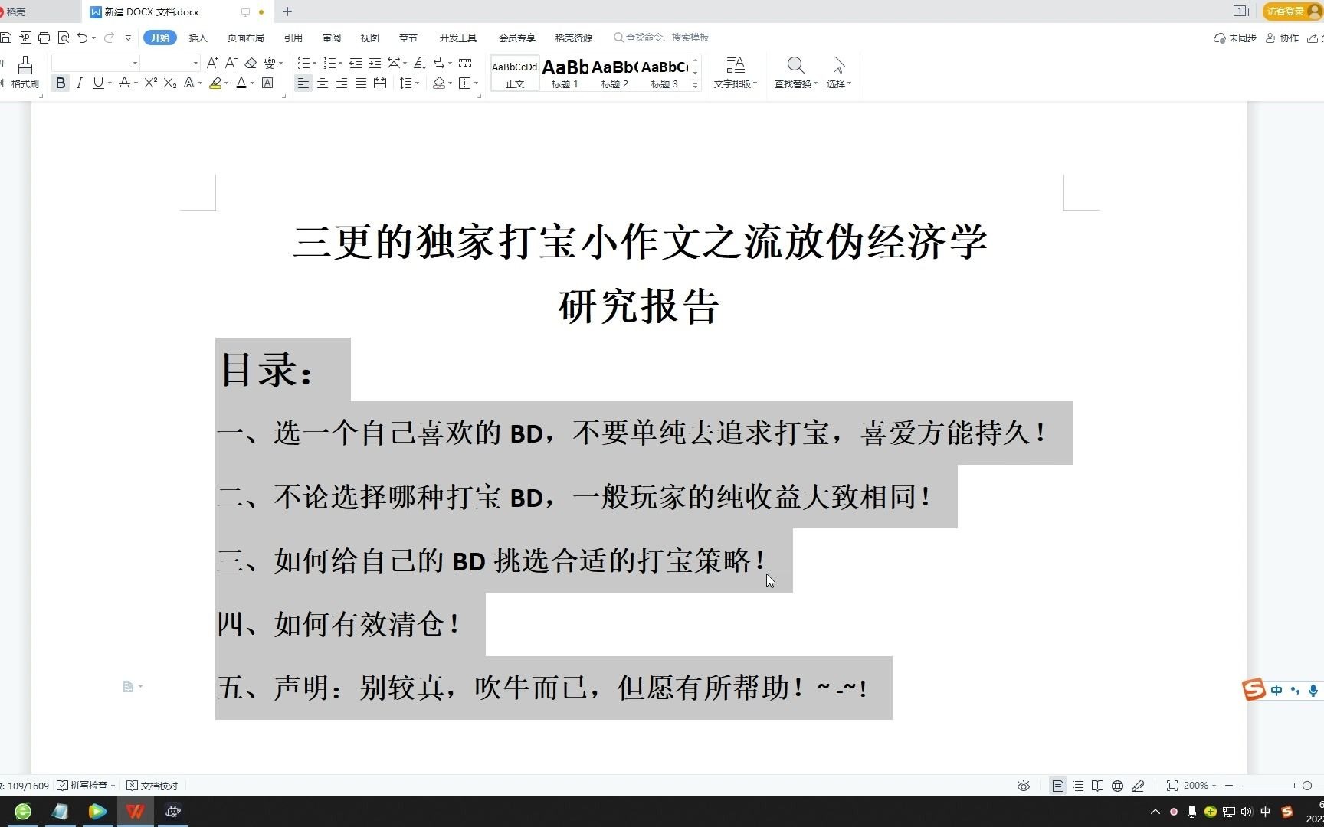Viewport: 1324px width, 827px height.
Task: Click the 未同步 sync status button
Action: click(1235, 38)
